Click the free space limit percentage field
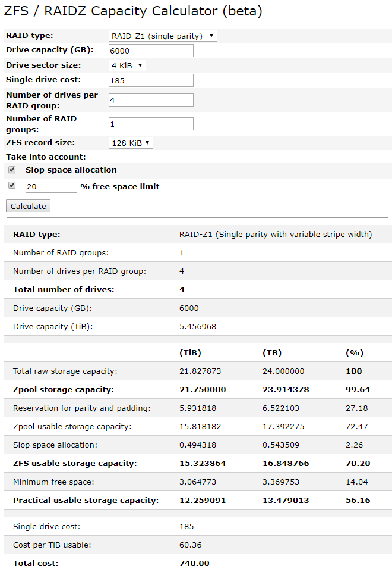 coord(51,186)
